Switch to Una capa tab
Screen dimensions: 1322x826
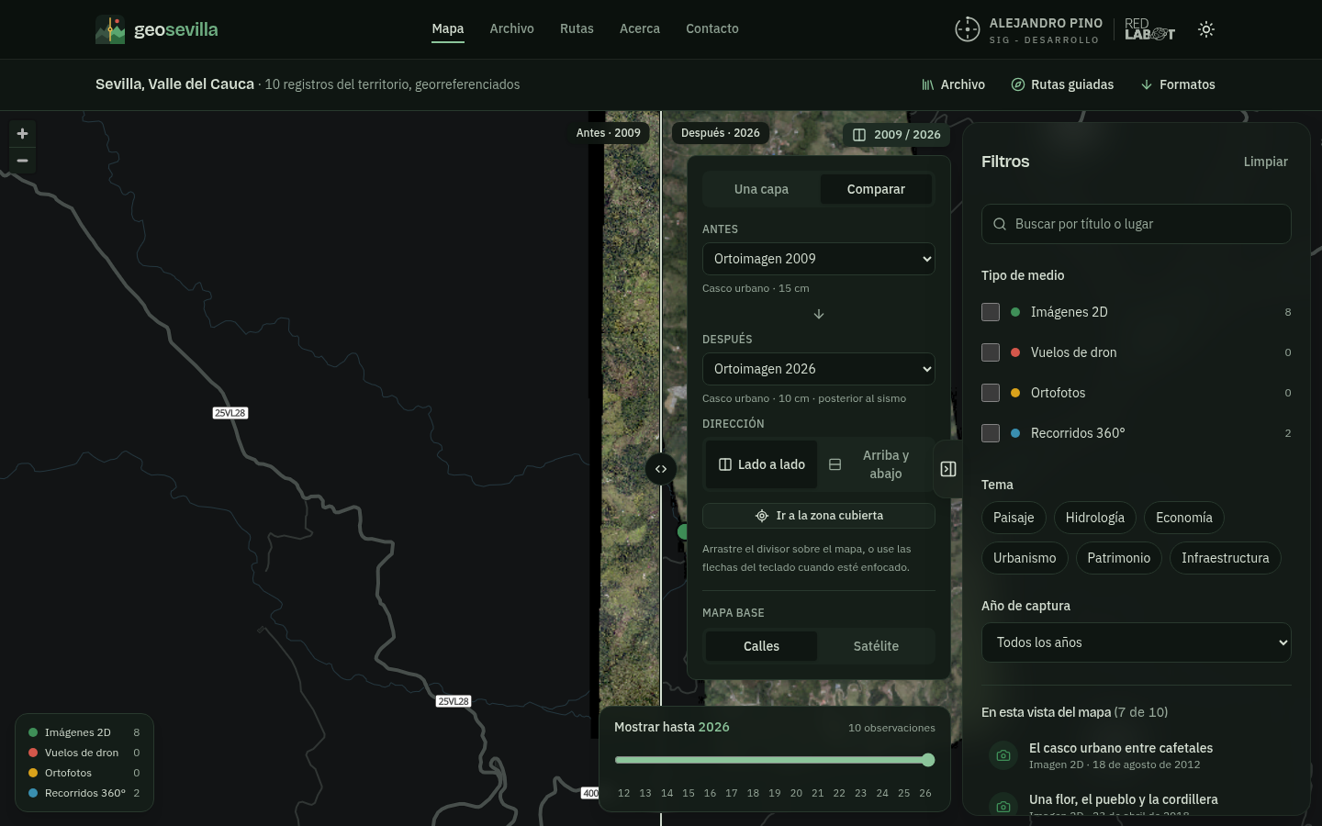[761, 189]
